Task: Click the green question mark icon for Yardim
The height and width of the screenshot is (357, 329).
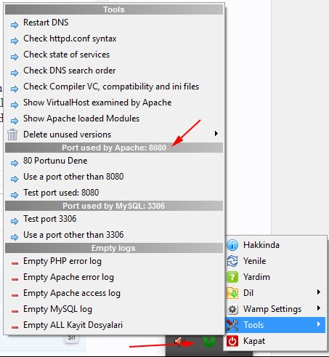Action: [232, 277]
